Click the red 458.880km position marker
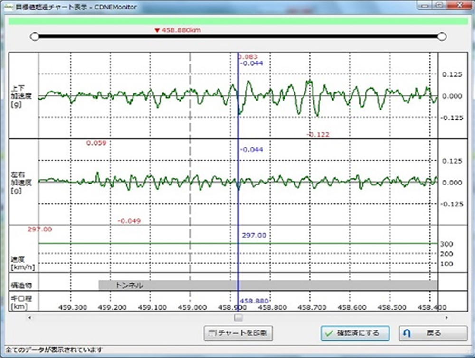The height and width of the screenshot is (358, 475). 178,30
